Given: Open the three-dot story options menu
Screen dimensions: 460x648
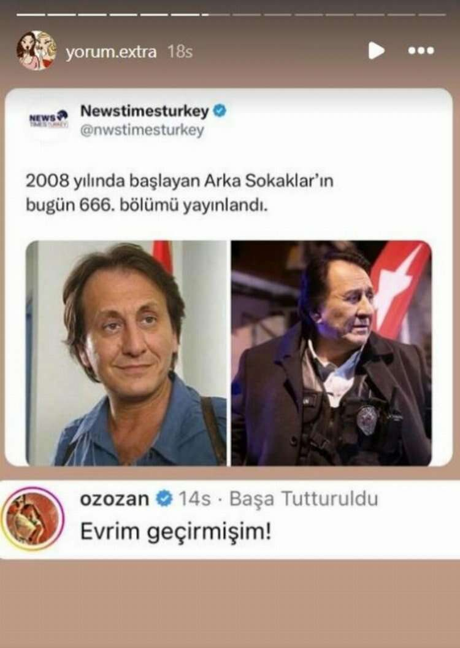Looking at the screenshot, I should (x=421, y=50).
